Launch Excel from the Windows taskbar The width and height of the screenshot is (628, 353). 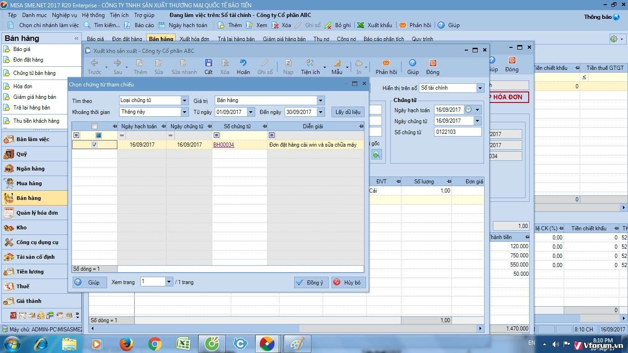click(183, 344)
